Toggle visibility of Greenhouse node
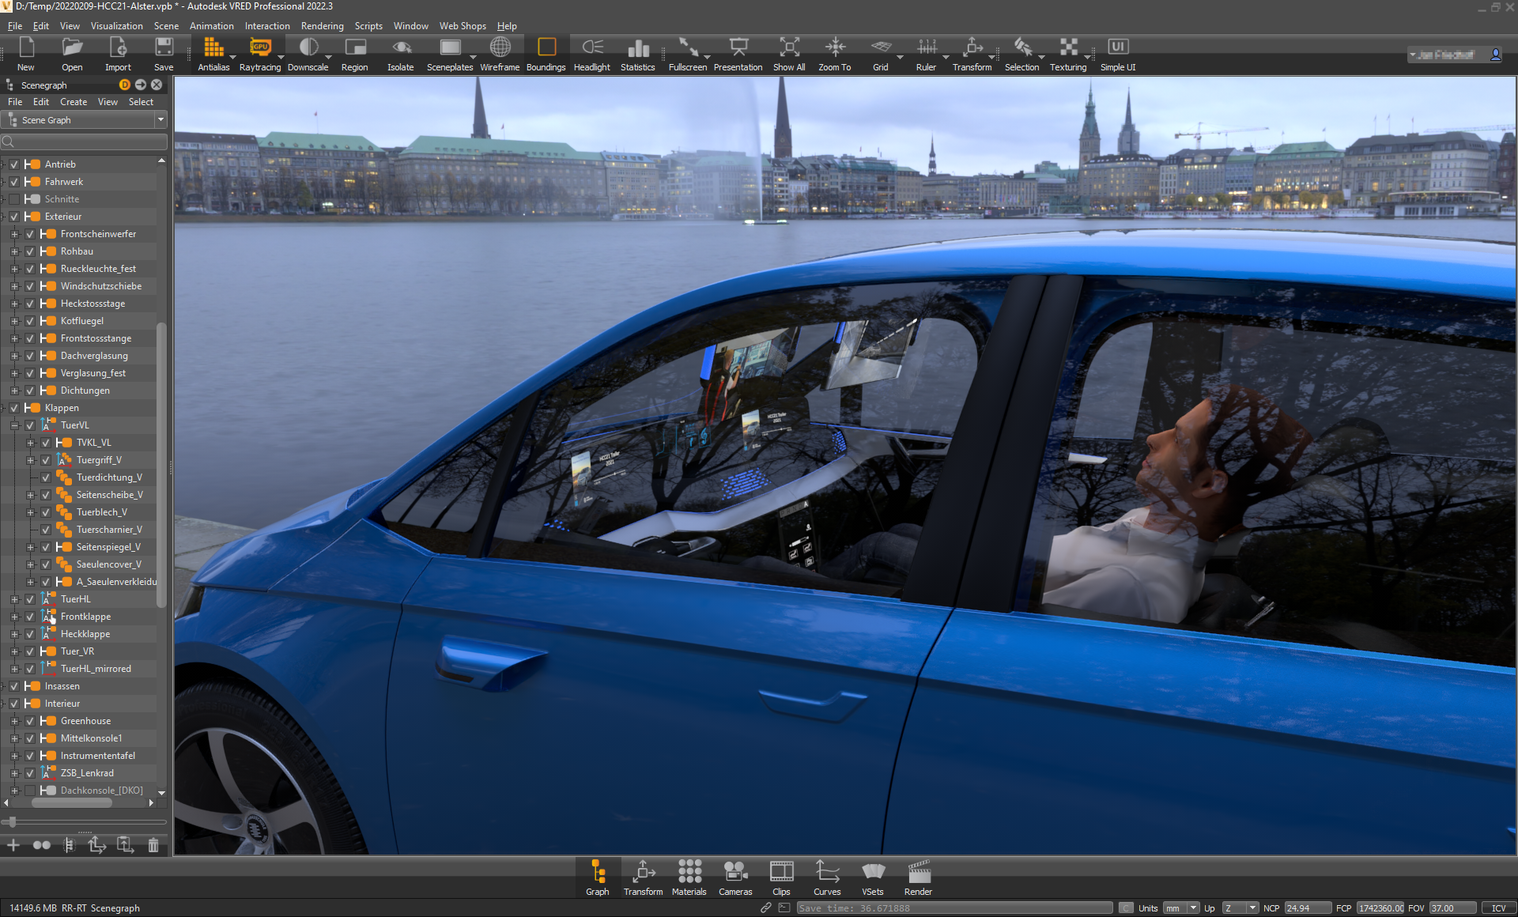 coord(30,721)
